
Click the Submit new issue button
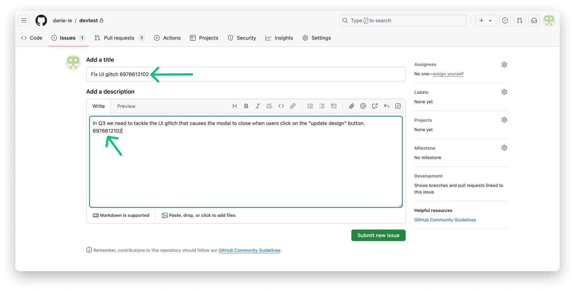(378, 235)
